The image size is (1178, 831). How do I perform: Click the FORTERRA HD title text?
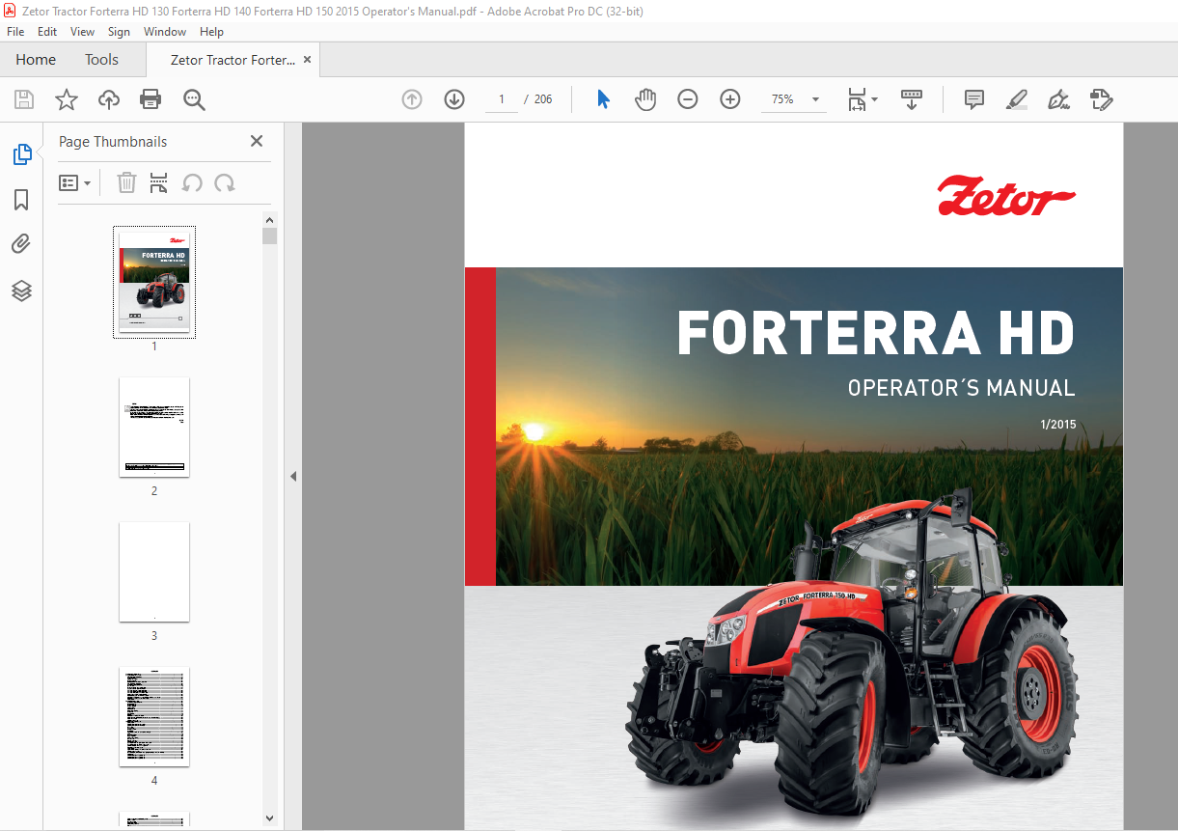click(876, 333)
